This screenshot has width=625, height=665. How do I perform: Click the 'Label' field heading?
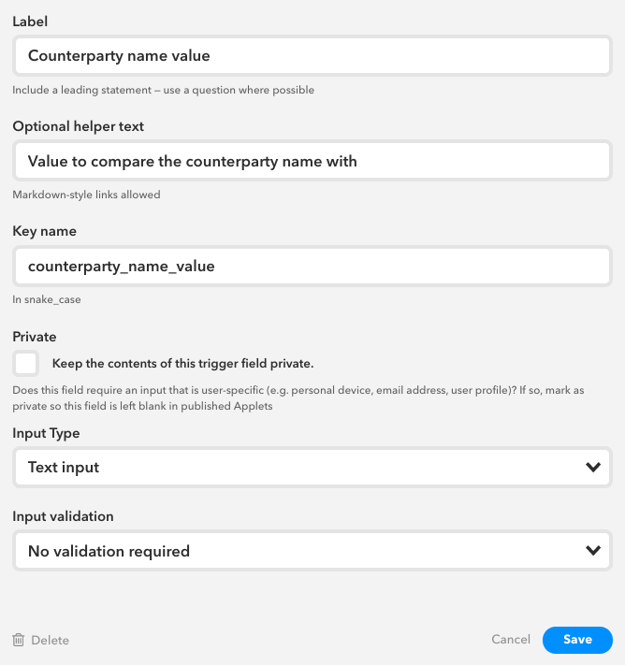pyautogui.click(x=30, y=22)
